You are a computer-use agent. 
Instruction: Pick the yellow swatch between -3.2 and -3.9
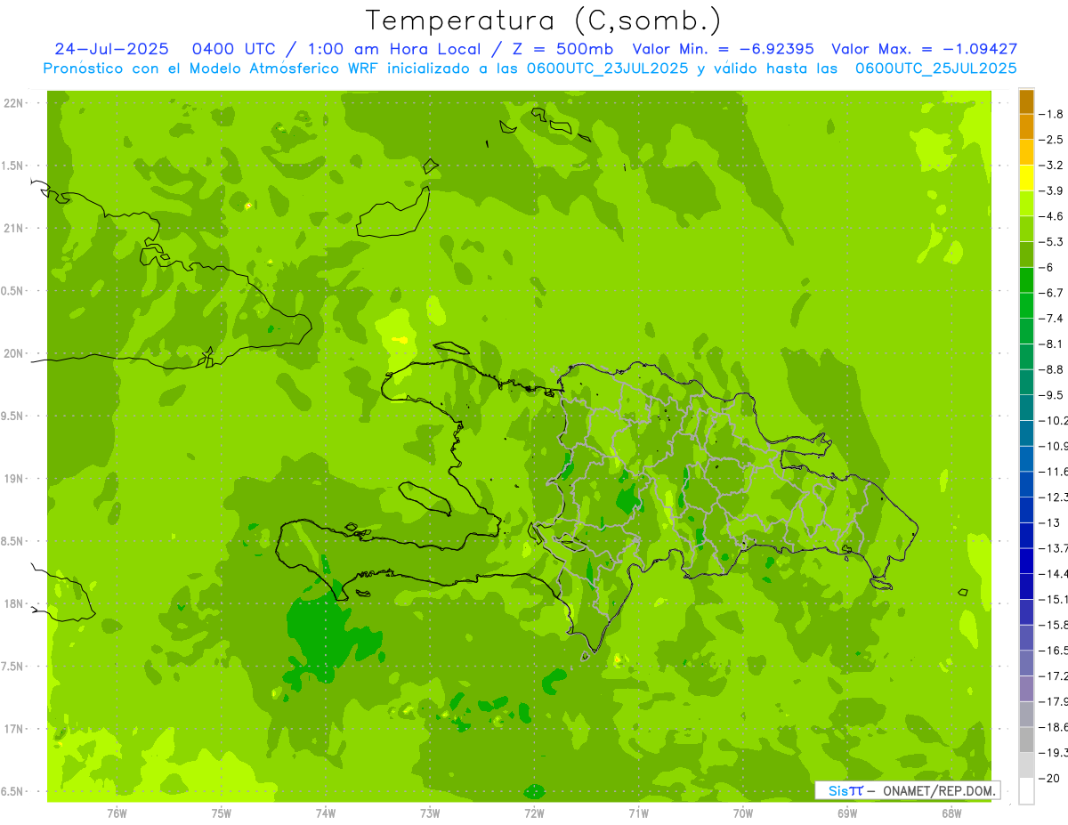click(x=1026, y=178)
